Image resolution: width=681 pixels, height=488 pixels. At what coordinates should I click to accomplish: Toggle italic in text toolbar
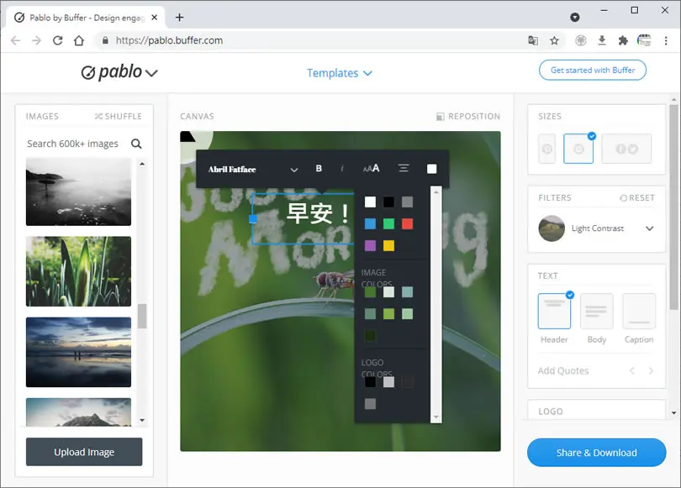tap(342, 168)
